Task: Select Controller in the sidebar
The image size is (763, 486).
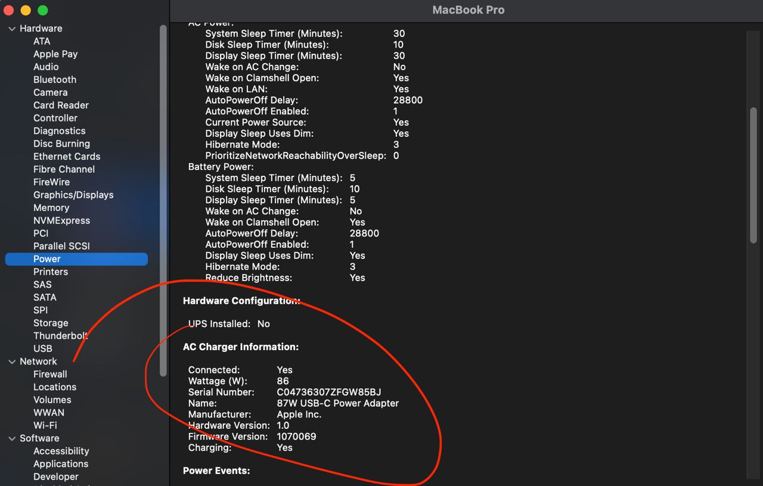Action: (55, 118)
